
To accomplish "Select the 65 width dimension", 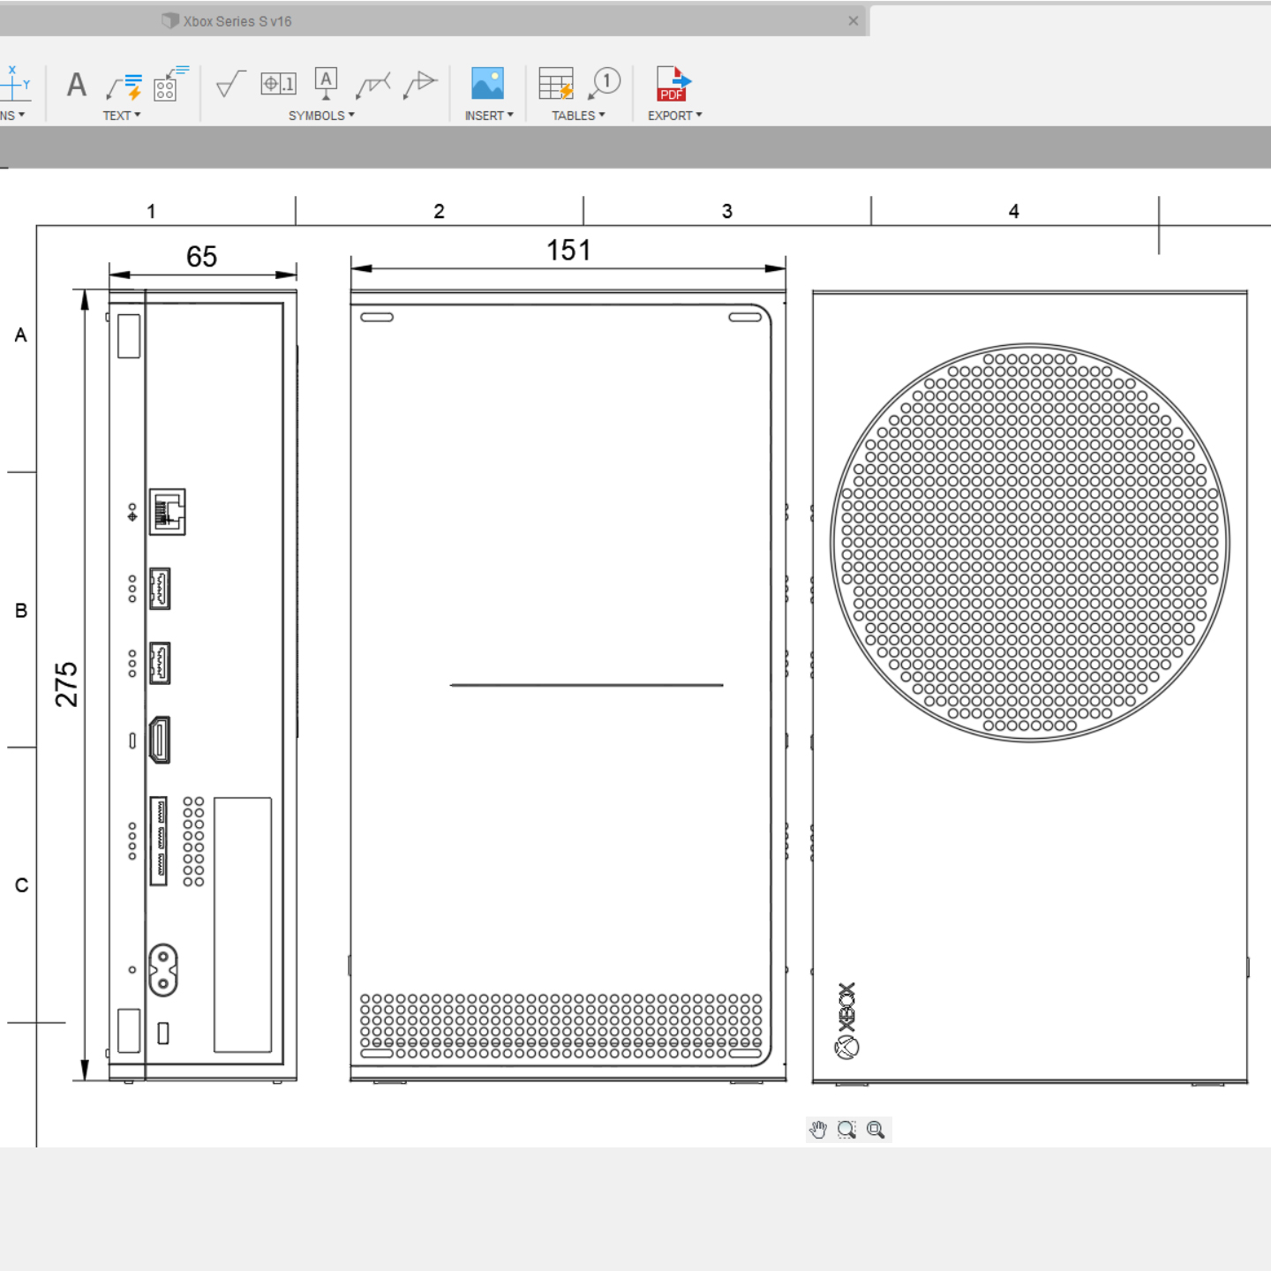I will pyautogui.click(x=201, y=257).
